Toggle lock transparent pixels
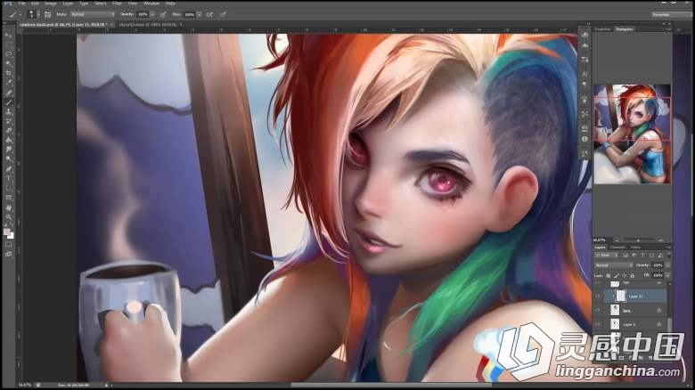Screen dimensions: 695x390 point(608,276)
